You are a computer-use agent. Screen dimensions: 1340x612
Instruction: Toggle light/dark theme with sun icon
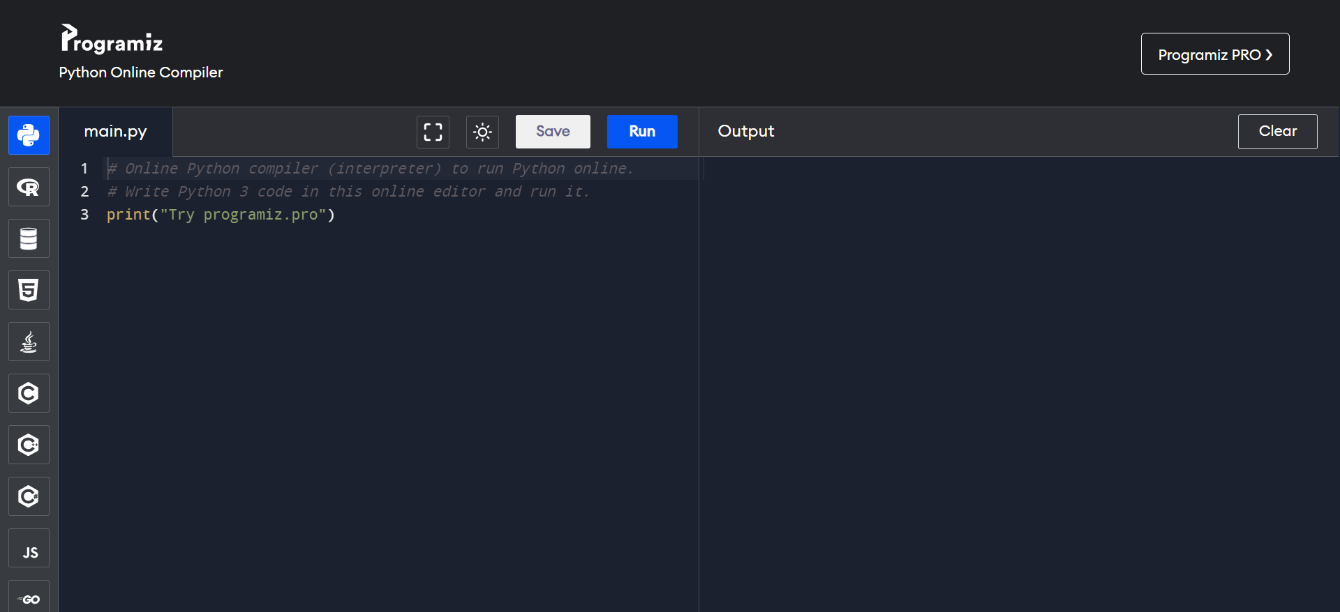(482, 132)
